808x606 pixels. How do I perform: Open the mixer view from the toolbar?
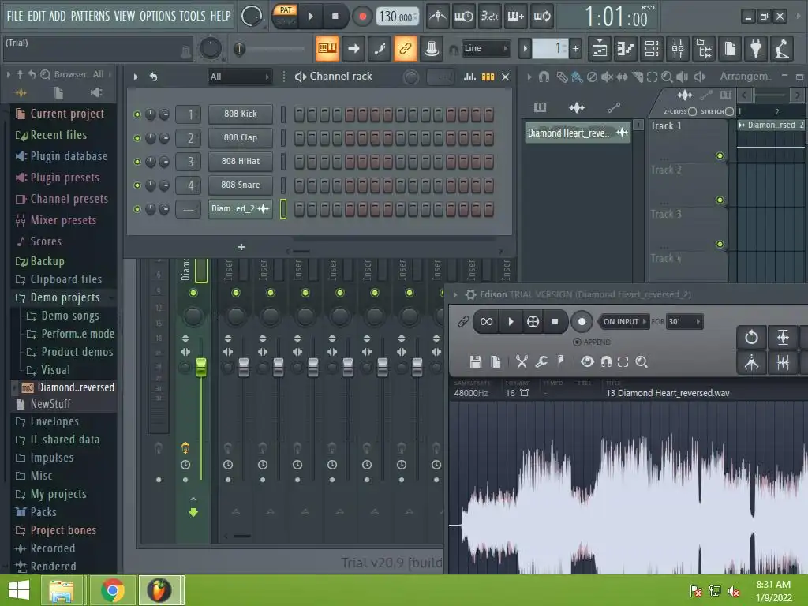[x=678, y=49]
